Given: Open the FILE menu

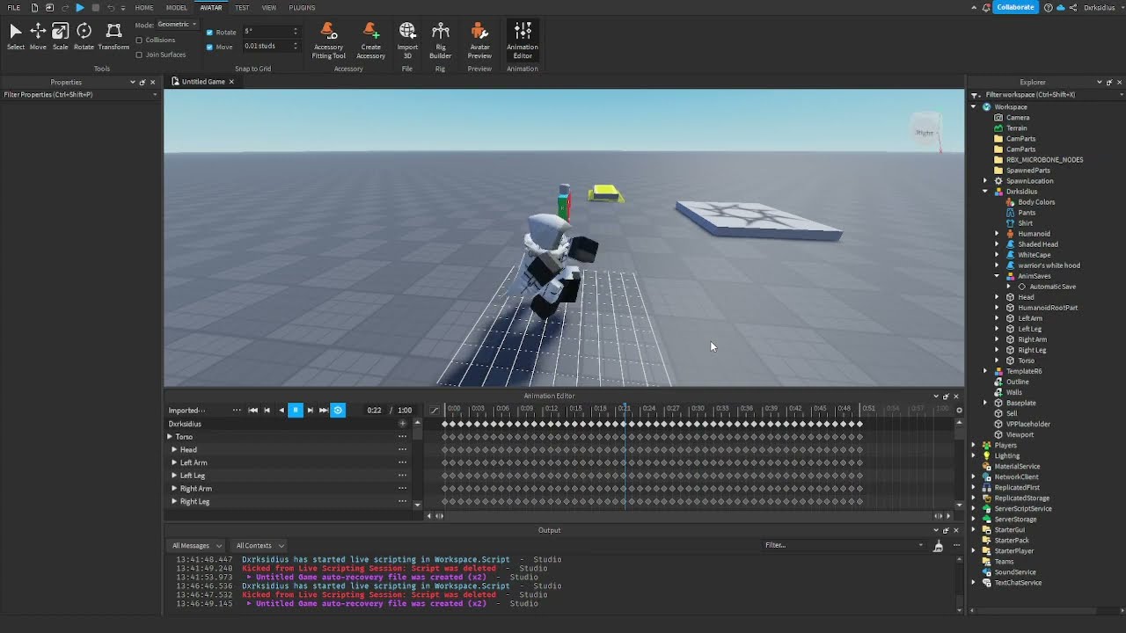Looking at the screenshot, I should click(14, 7).
